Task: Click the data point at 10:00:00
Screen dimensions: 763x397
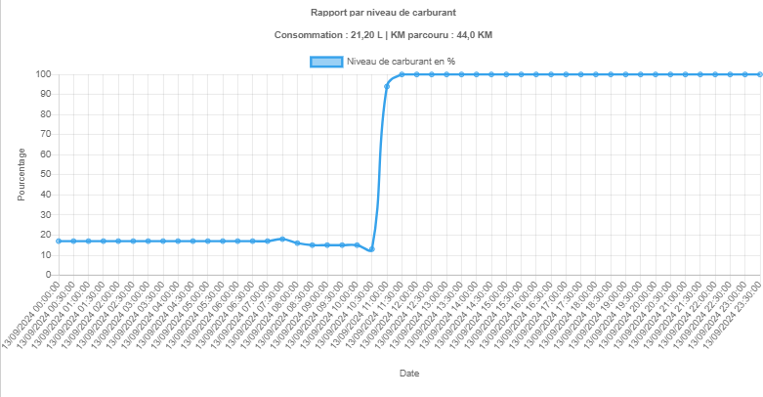Action: point(357,244)
